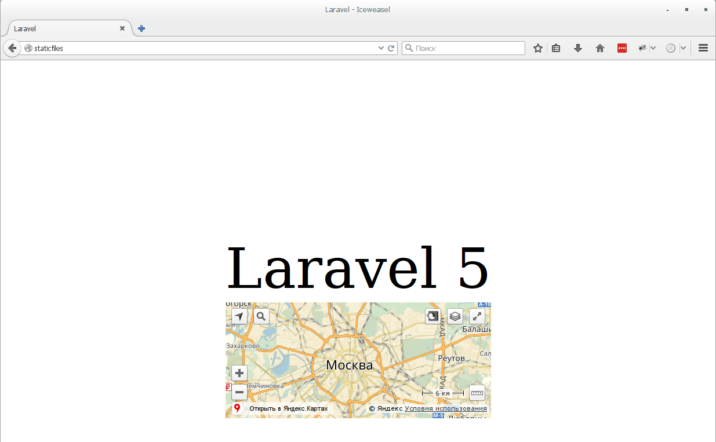Click the Захарково label on map
This screenshot has width=716, height=442.
pos(243,346)
